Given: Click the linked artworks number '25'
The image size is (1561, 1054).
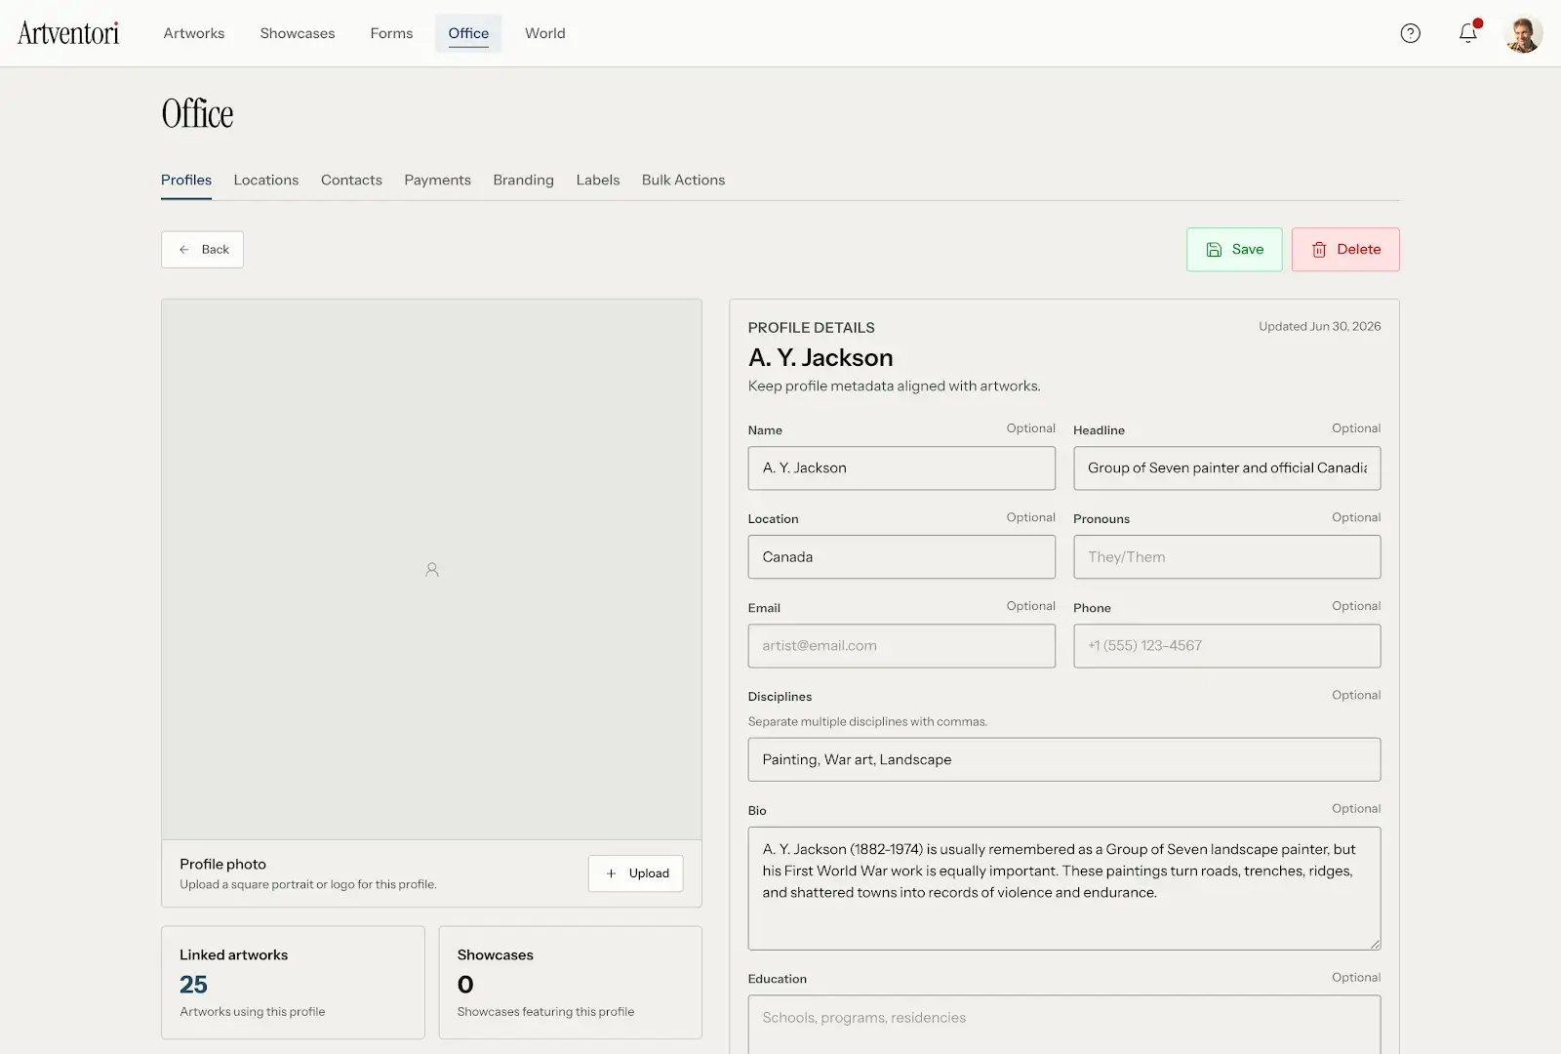Looking at the screenshot, I should click(193, 985).
